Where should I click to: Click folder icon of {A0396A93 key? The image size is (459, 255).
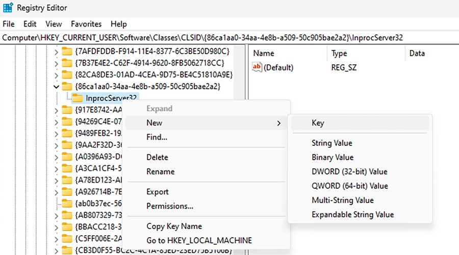tap(67, 157)
